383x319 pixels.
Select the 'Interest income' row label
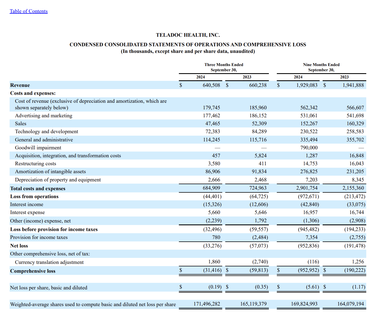[27, 204]
